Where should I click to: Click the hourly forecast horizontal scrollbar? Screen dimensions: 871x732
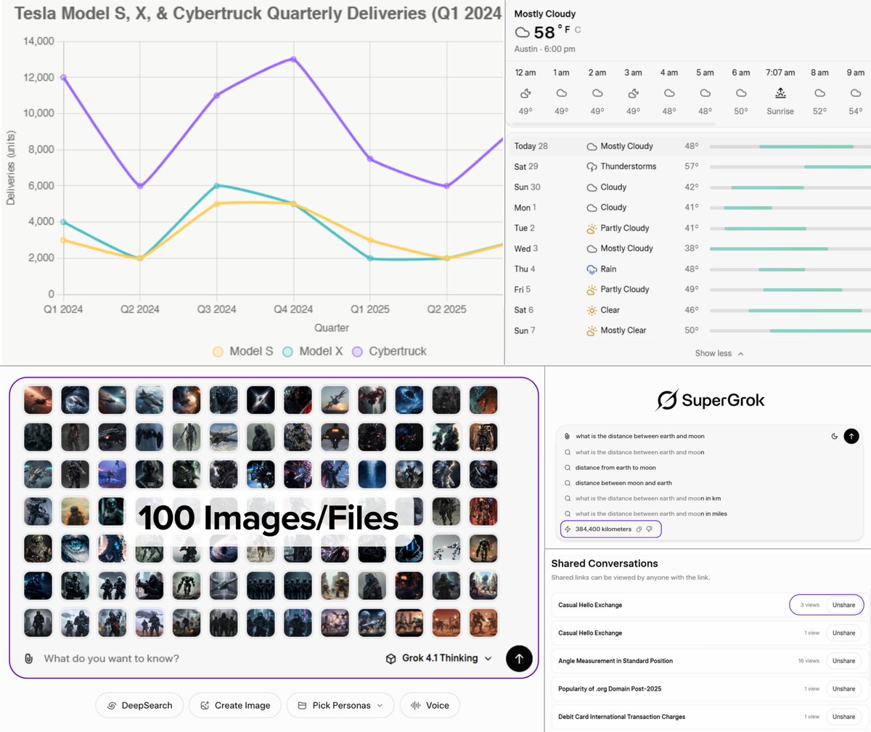point(615,124)
